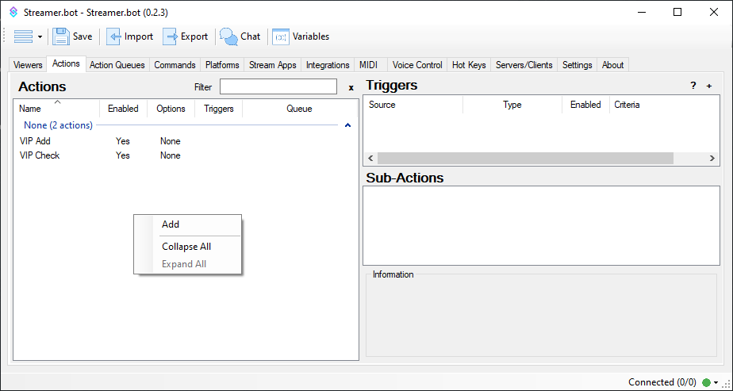
Task: Select the Actions tab
Action: [x=66, y=63]
